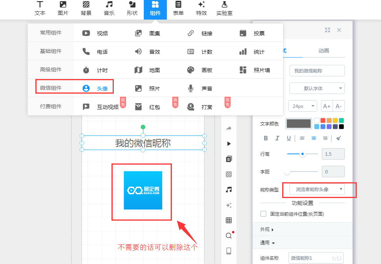
Task: Click the preview play icon in sidebar
Action: click(x=229, y=144)
